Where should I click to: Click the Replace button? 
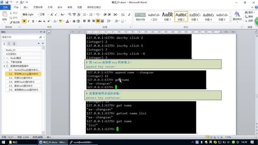(x=249, y=17)
